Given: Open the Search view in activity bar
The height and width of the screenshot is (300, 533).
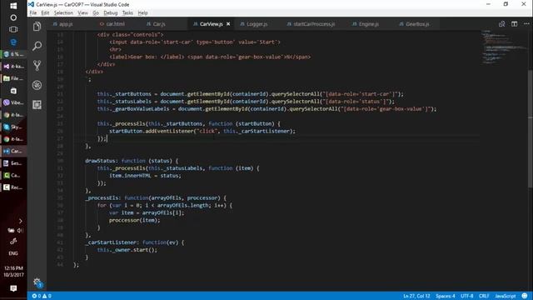Looking at the screenshot, I should click(37, 46).
